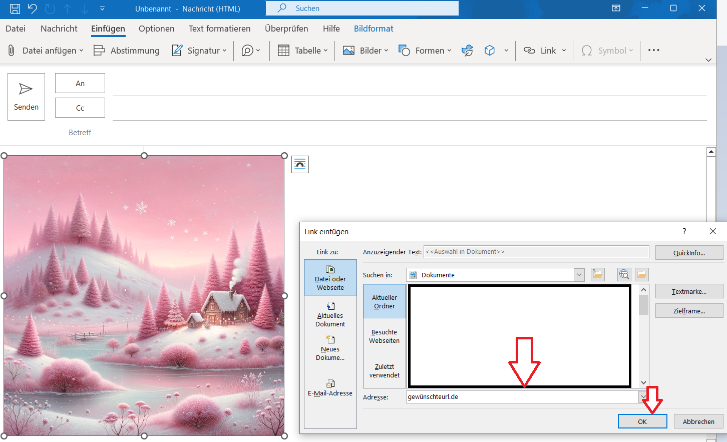The height and width of the screenshot is (442, 727).
Task: Click the message body scroll-up arrow
Action: pos(711,152)
